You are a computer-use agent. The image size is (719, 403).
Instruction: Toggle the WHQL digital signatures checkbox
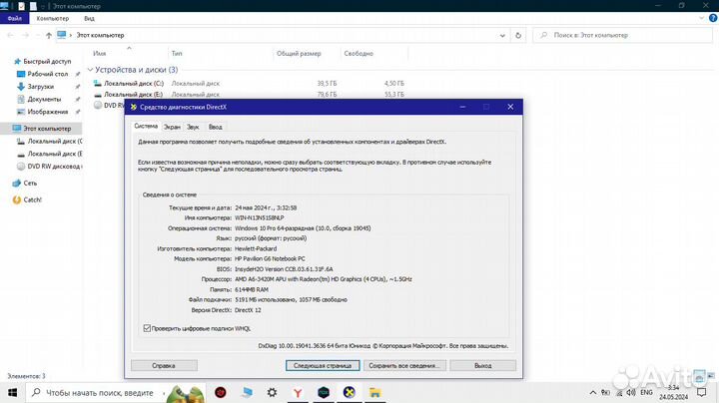tap(147, 328)
